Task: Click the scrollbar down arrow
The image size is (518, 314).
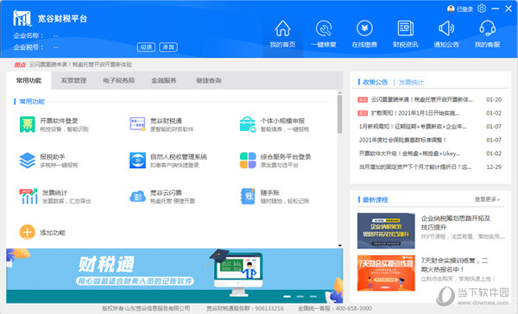Action: pyautogui.click(x=339, y=246)
